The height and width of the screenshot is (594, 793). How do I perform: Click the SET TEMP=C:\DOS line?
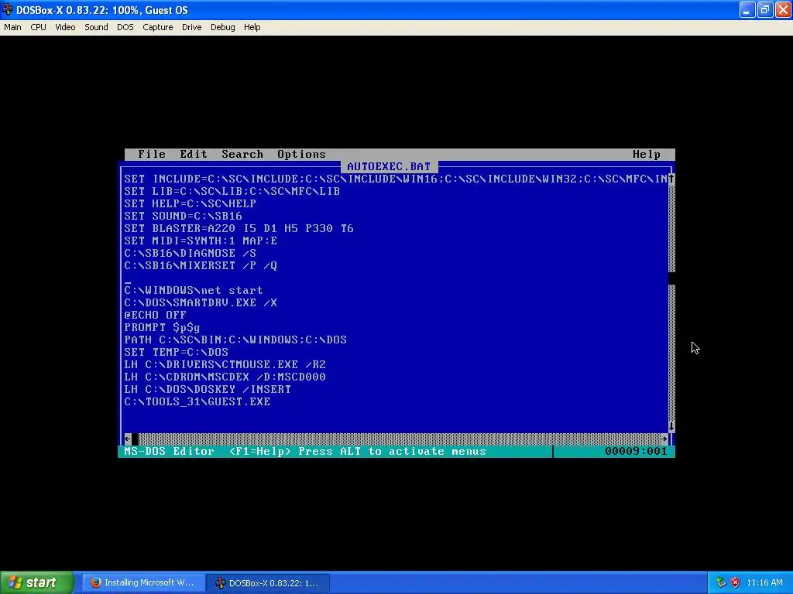(176, 352)
